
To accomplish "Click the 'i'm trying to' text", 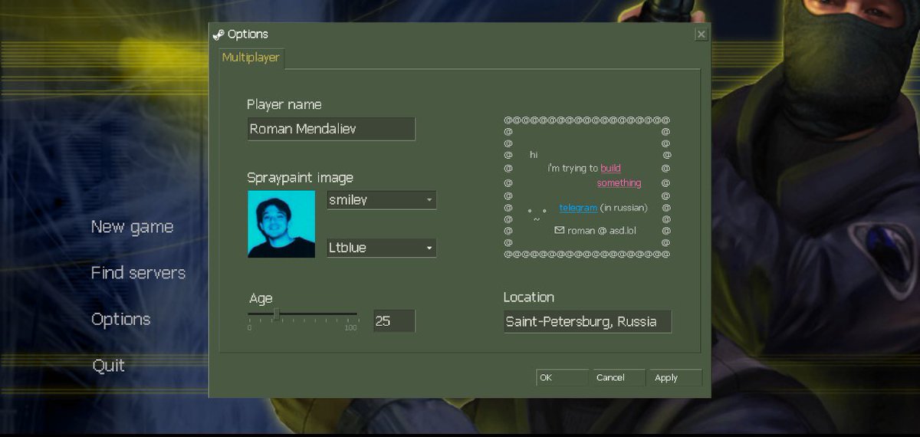I will point(573,169).
